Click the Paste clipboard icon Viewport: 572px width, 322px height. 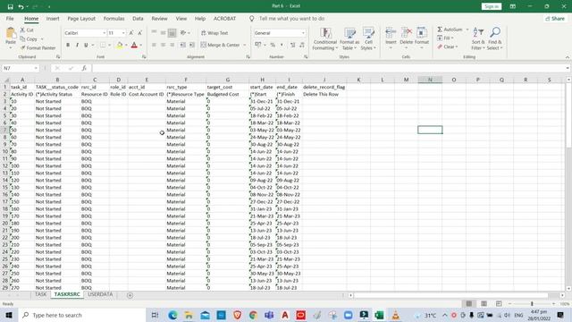(x=11, y=34)
